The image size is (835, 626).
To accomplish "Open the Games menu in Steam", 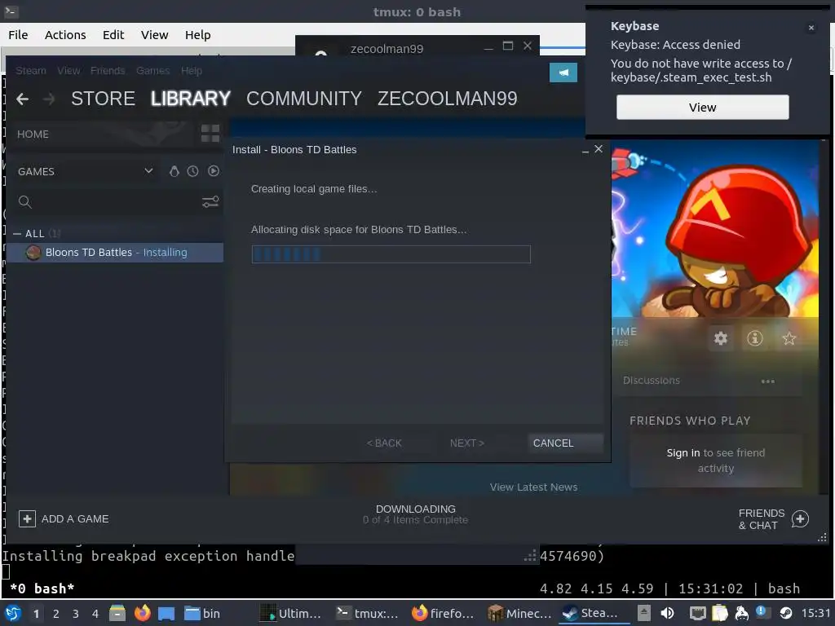I will (x=152, y=71).
